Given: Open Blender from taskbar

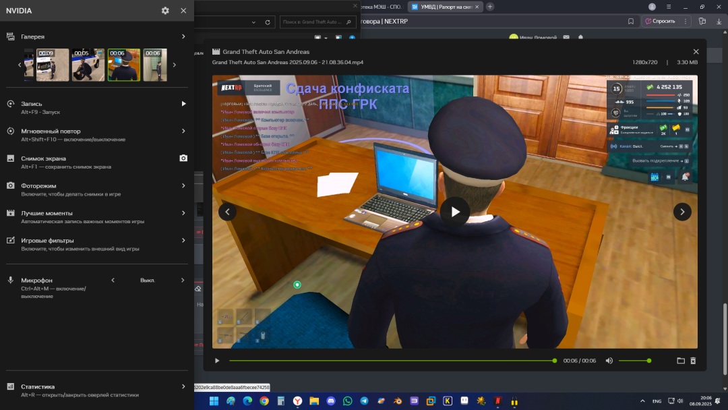Looking at the screenshot, I should (x=398, y=401).
